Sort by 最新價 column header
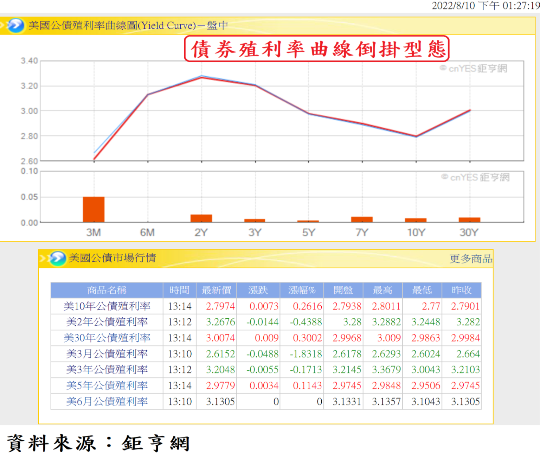The image size is (540, 459). click(216, 290)
